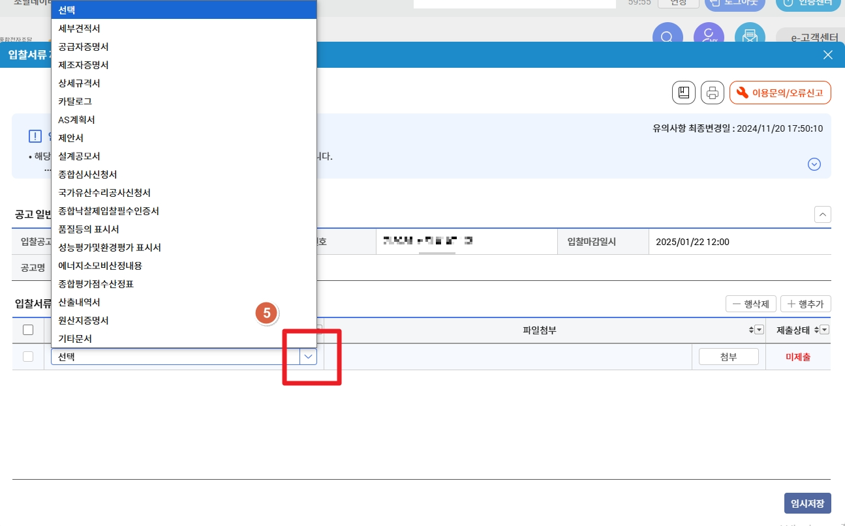Image resolution: width=845 pixels, height=526 pixels.
Task: Click the manual book icon
Action: click(683, 92)
